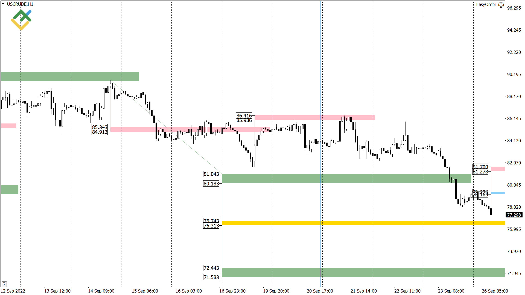Click the 94.245 price scale value
The width and height of the screenshot is (525, 295).
514,30
